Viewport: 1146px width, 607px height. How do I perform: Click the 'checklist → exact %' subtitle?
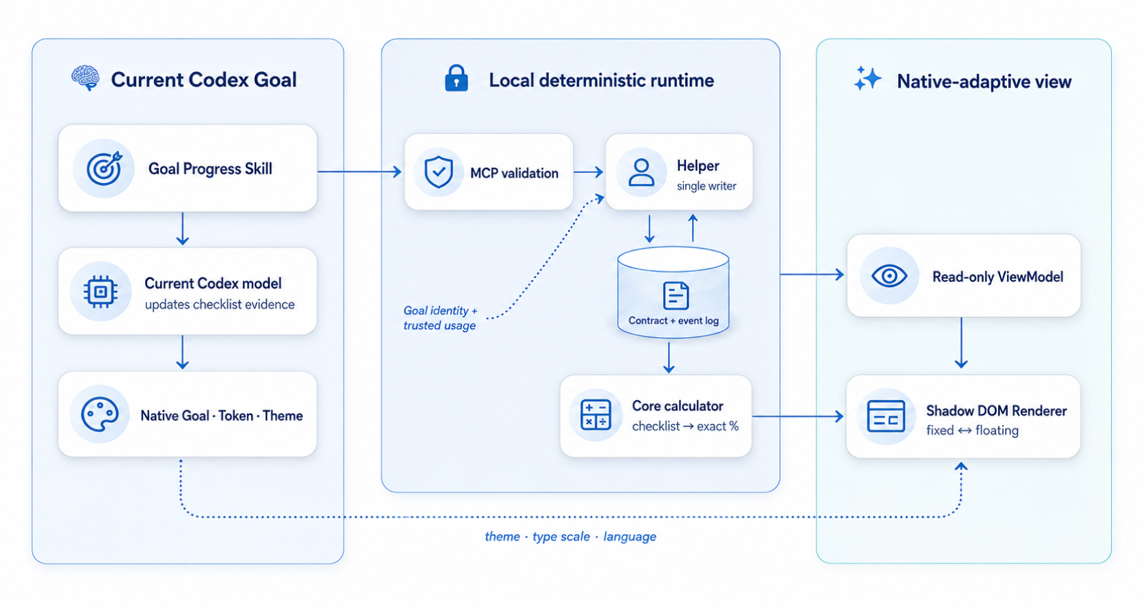click(685, 426)
